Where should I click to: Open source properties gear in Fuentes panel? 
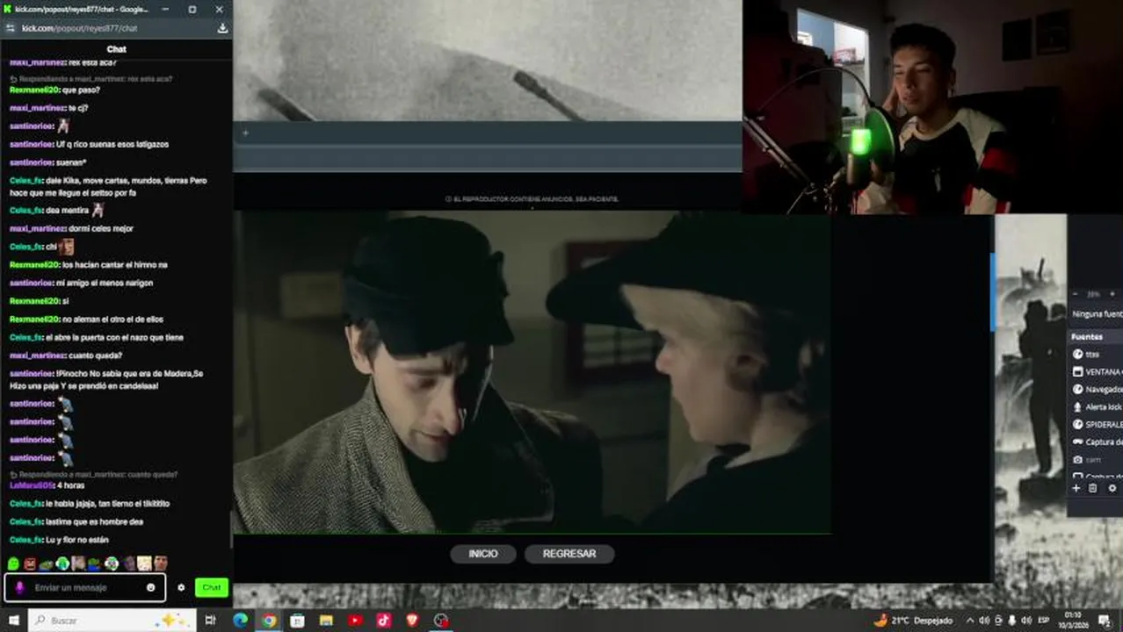click(x=1112, y=488)
